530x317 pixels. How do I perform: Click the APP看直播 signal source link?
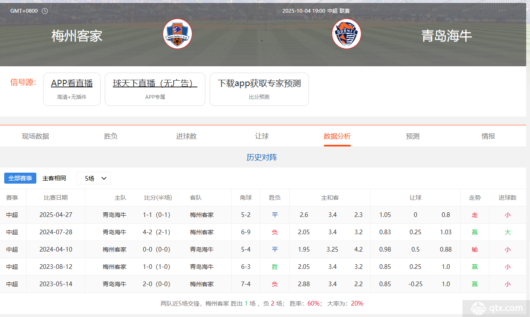(x=72, y=84)
